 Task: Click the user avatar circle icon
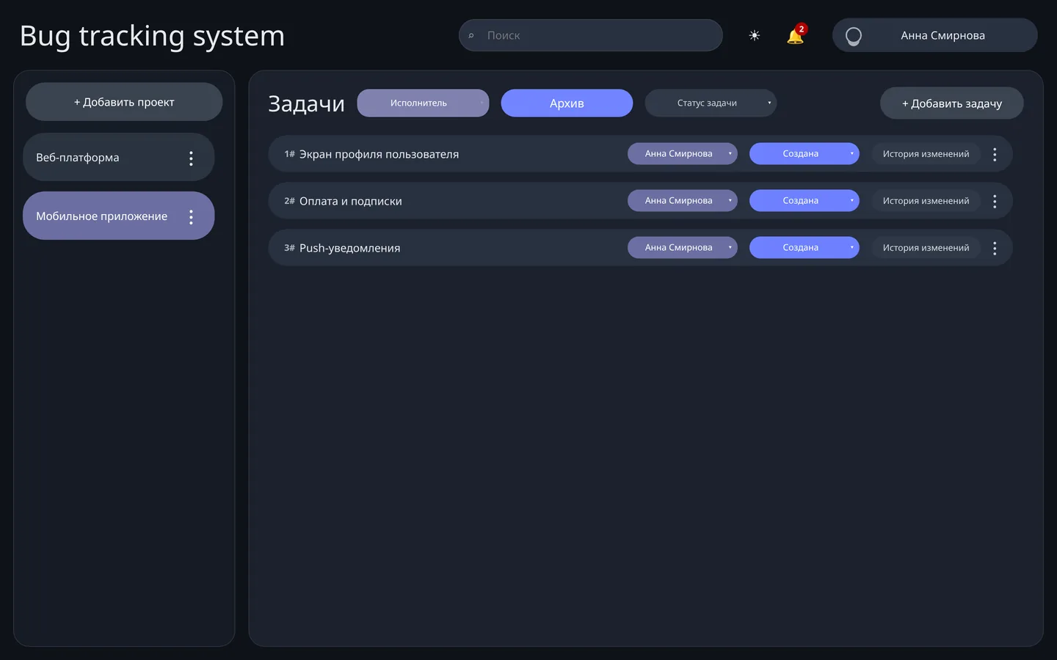[854, 36]
